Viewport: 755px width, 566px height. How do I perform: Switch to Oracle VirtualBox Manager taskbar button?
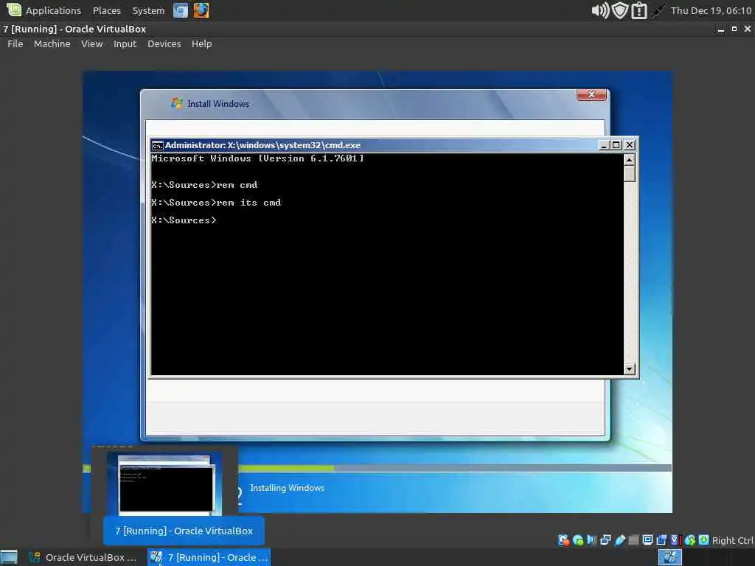83,557
